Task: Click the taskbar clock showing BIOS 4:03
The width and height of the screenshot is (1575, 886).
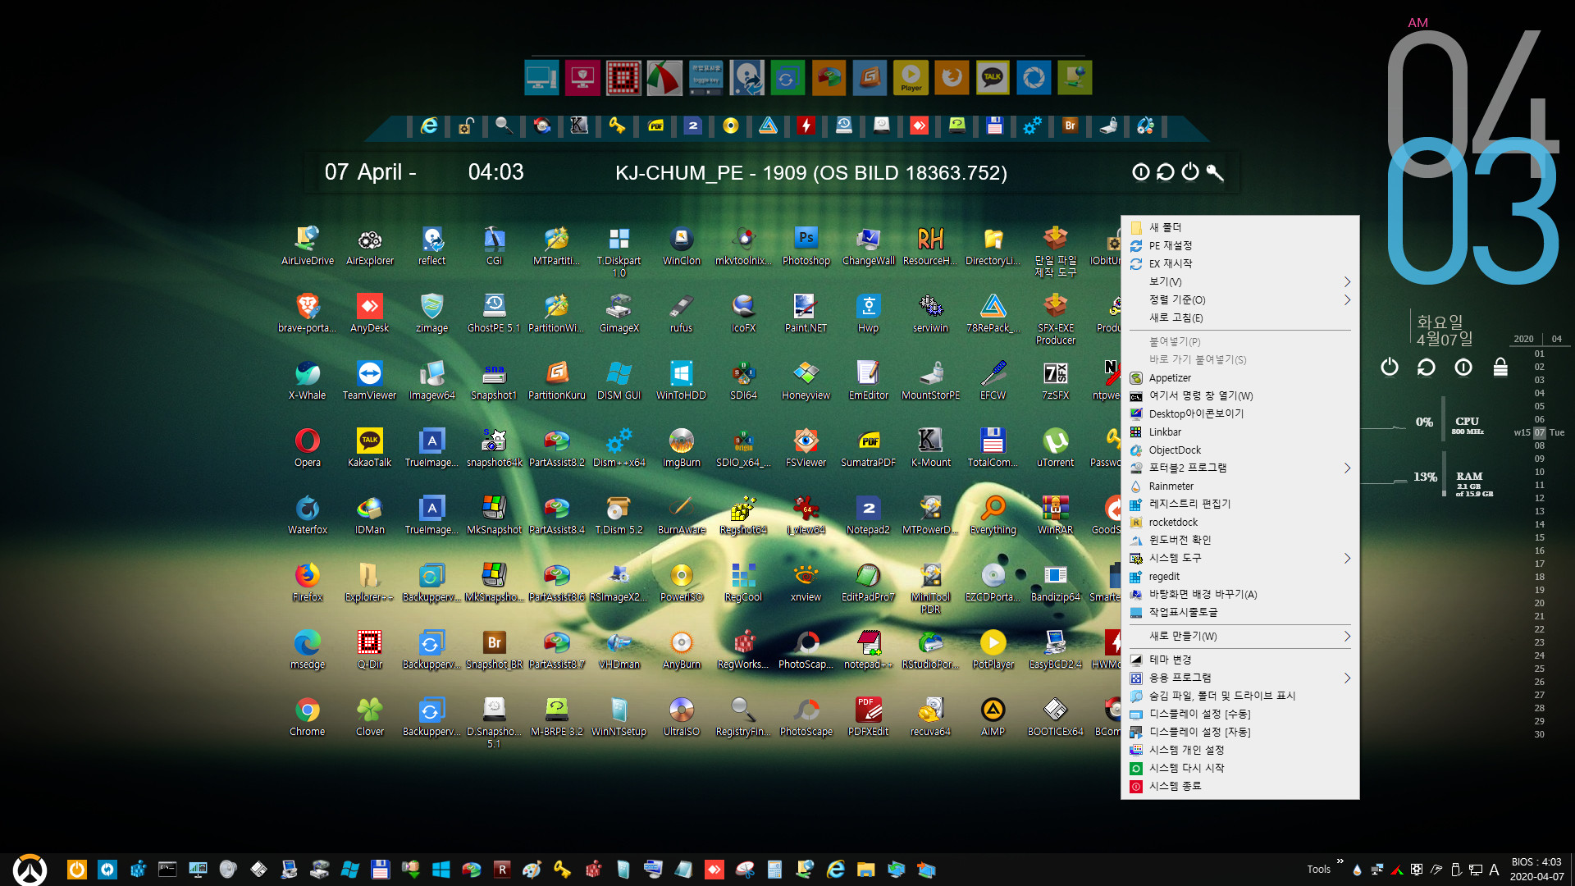Action: click(1536, 870)
